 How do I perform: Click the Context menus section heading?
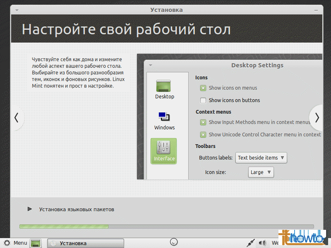tap(213, 112)
